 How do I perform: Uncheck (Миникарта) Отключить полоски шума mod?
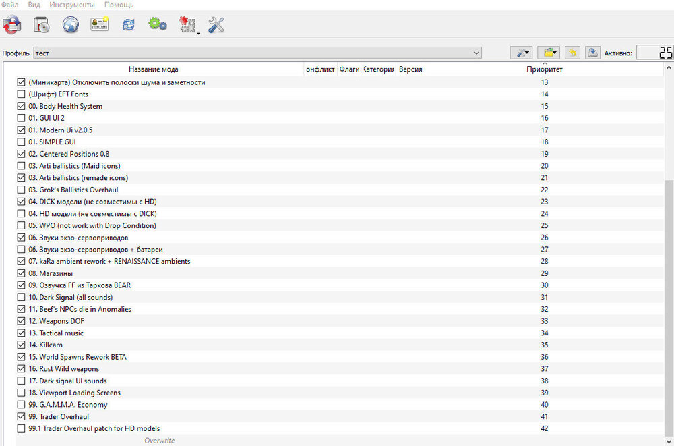(x=21, y=82)
